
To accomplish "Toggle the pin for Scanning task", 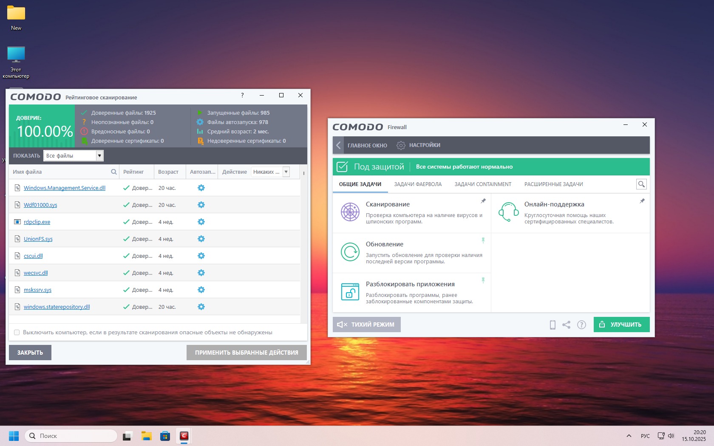I will coord(483,201).
